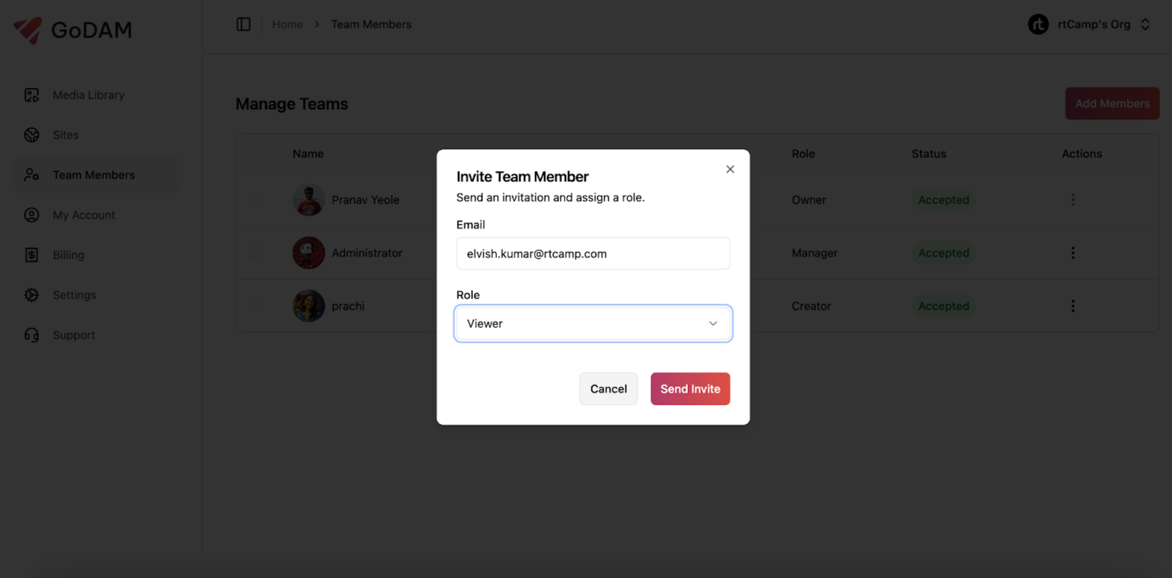Go to Sites globe icon

pos(32,135)
